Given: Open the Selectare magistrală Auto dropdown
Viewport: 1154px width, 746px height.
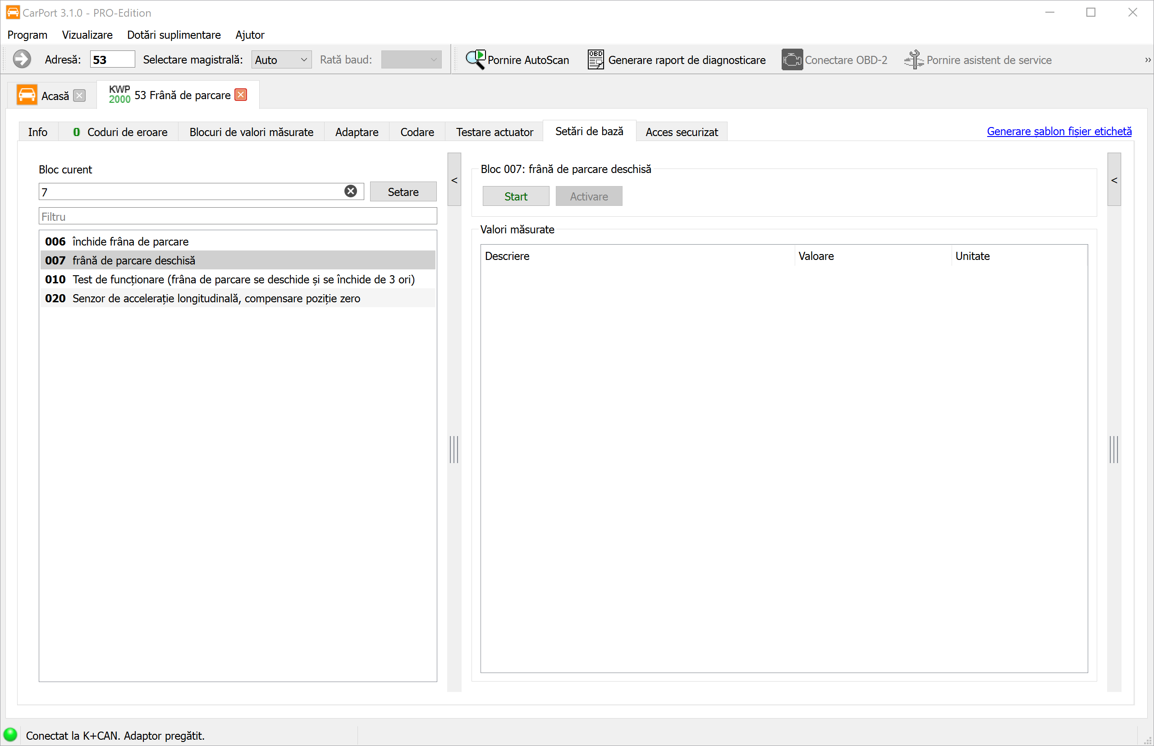Looking at the screenshot, I should 281,59.
